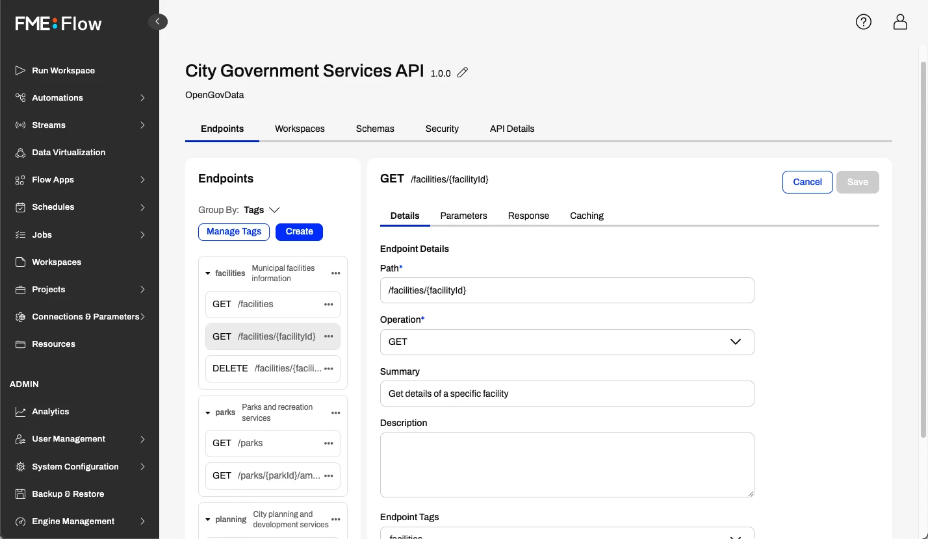Open the user account profile icon
928x539 pixels.
[900, 22]
